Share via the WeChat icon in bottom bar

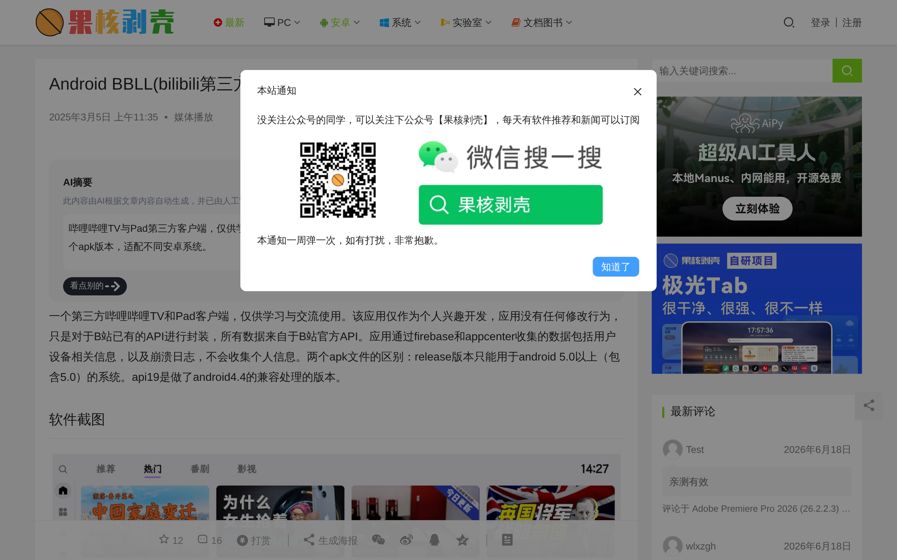point(378,540)
